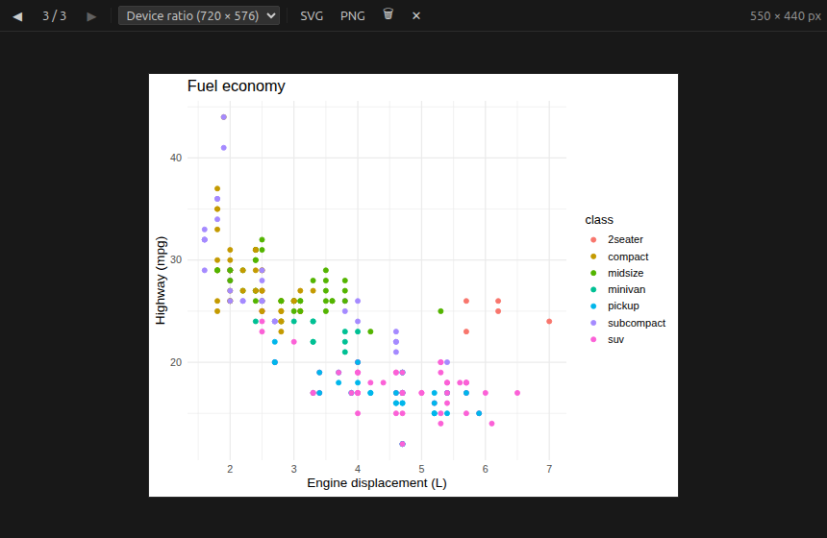Click the minivan legend color dot
The image size is (827, 538).
593,289
